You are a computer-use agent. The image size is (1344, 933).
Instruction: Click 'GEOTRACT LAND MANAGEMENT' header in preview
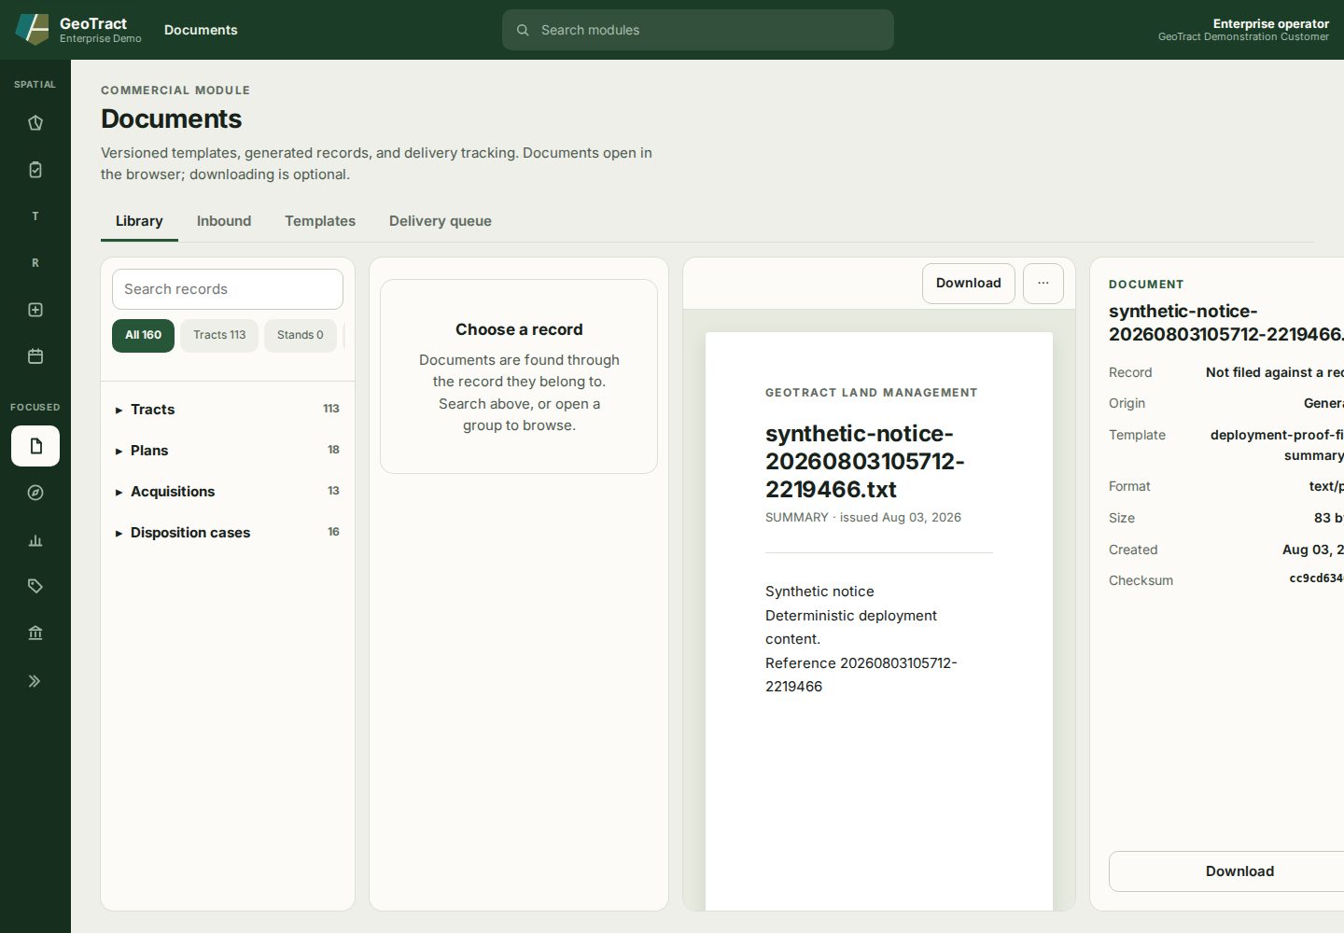[872, 393]
